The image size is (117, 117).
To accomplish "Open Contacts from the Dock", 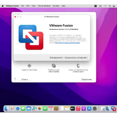I will [x=56, y=109].
